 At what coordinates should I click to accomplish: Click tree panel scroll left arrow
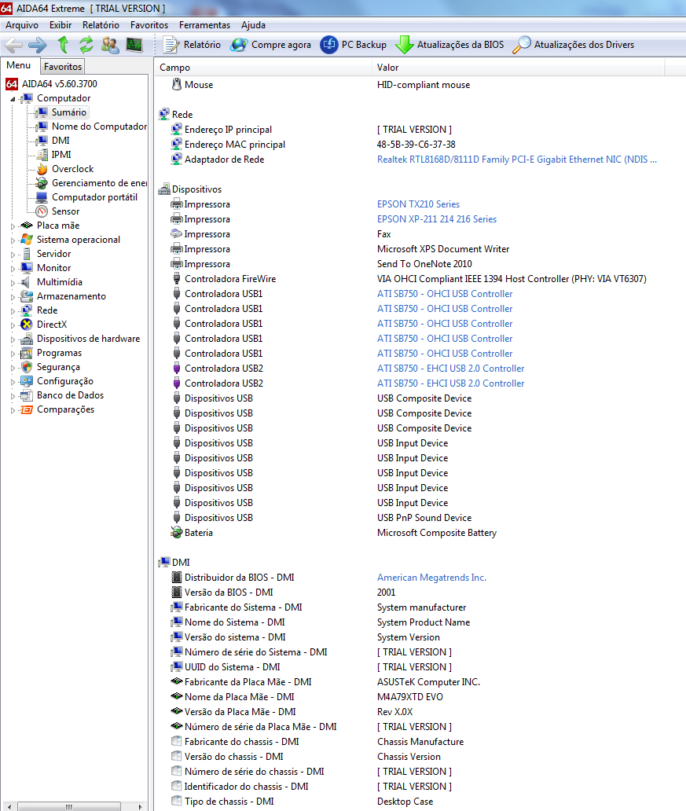click(x=9, y=806)
